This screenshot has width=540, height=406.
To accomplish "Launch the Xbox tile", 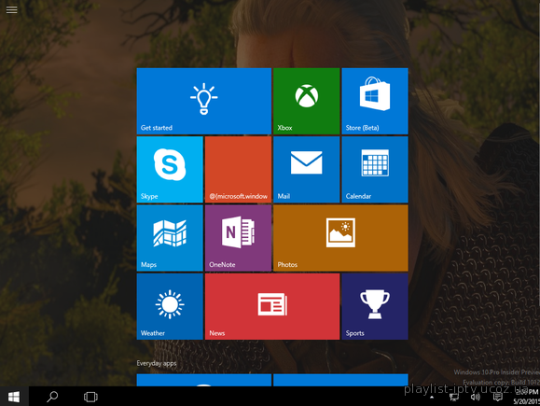I will (307, 101).
